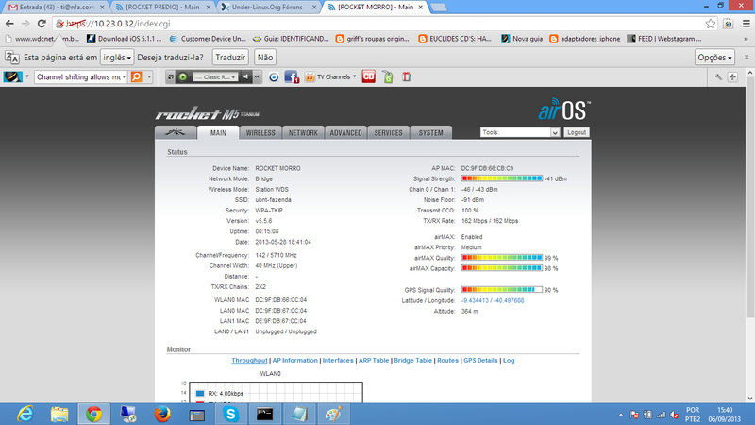
Task: Click the orange toolbar search button
Action: [x=136, y=77]
